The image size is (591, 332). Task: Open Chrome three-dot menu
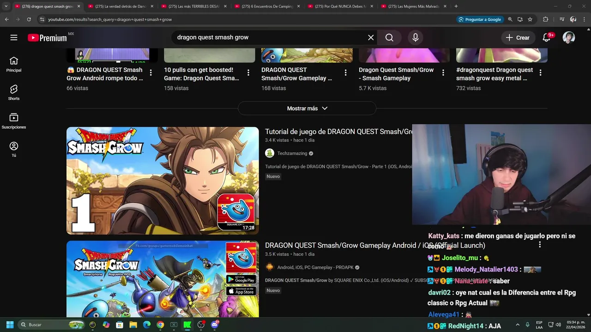pyautogui.click(x=585, y=19)
